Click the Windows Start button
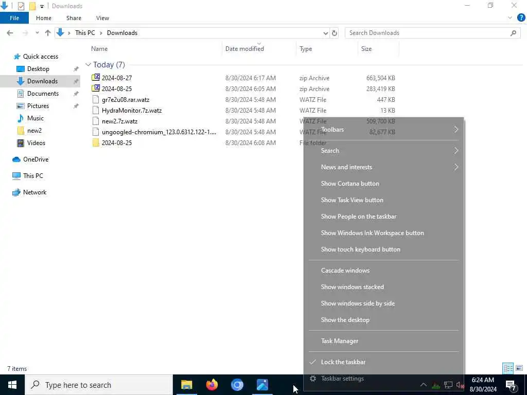Screen dimensions: 527x395 click(x=12, y=385)
